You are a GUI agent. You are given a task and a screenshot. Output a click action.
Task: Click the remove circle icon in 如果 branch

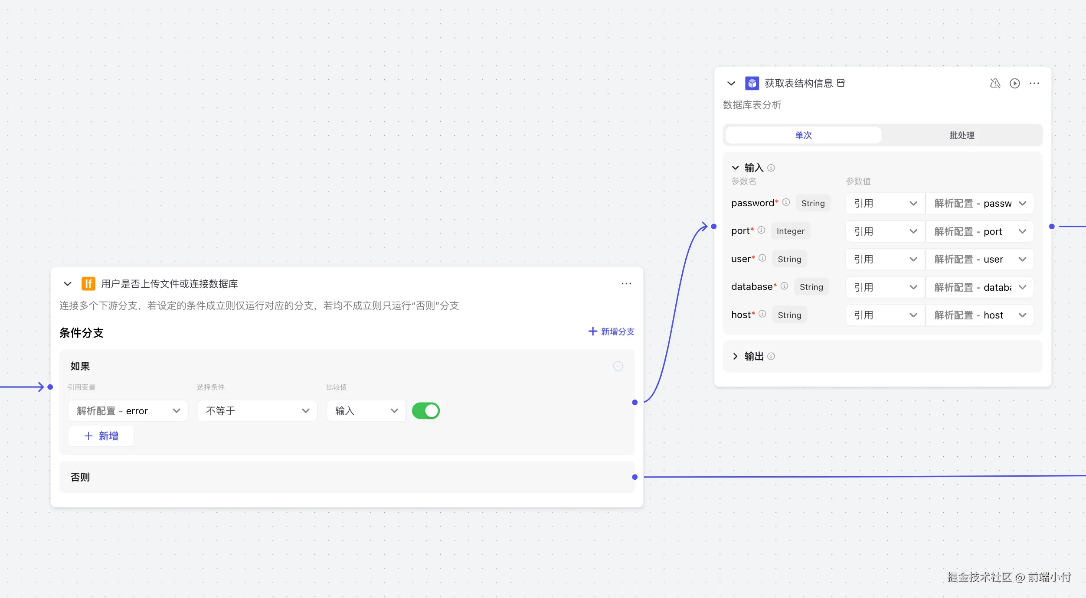(x=618, y=366)
